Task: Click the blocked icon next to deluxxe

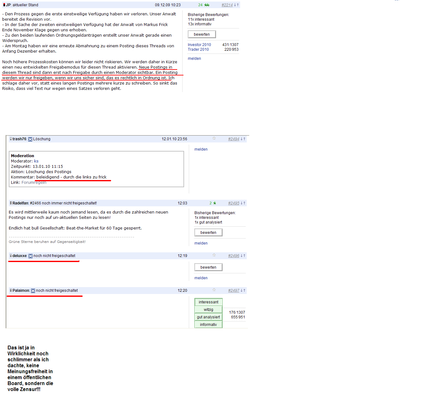Action: tap(30, 256)
